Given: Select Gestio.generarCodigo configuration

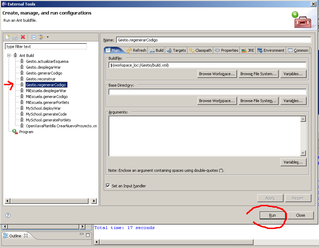Looking at the screenshot, I should 44,73.
